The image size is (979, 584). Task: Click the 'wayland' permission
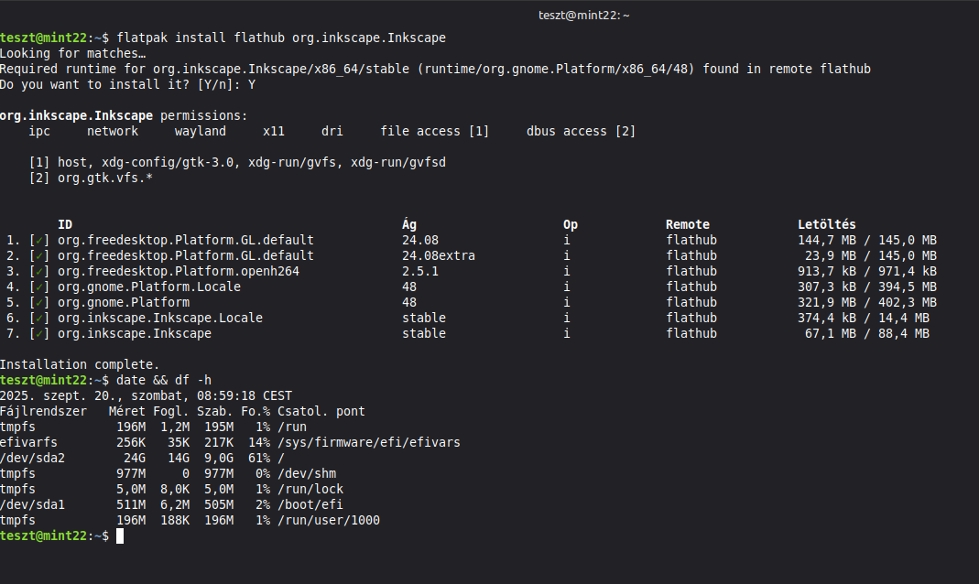tap(201, 132)
